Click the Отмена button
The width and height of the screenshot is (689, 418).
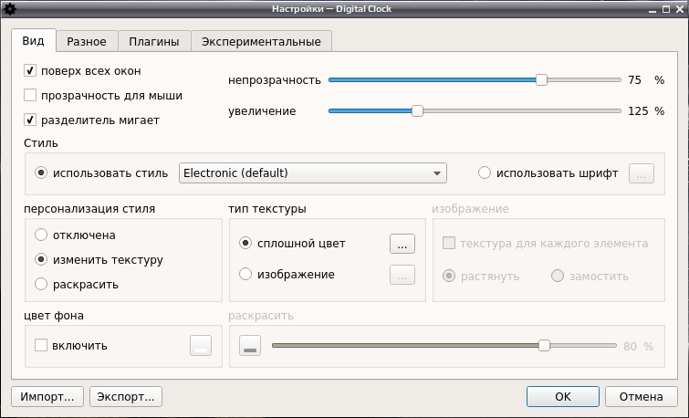point(642,396)
